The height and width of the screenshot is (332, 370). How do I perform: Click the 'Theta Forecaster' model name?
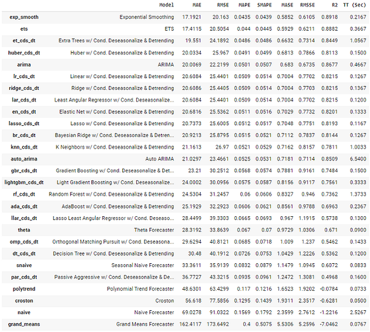point(154,230)
